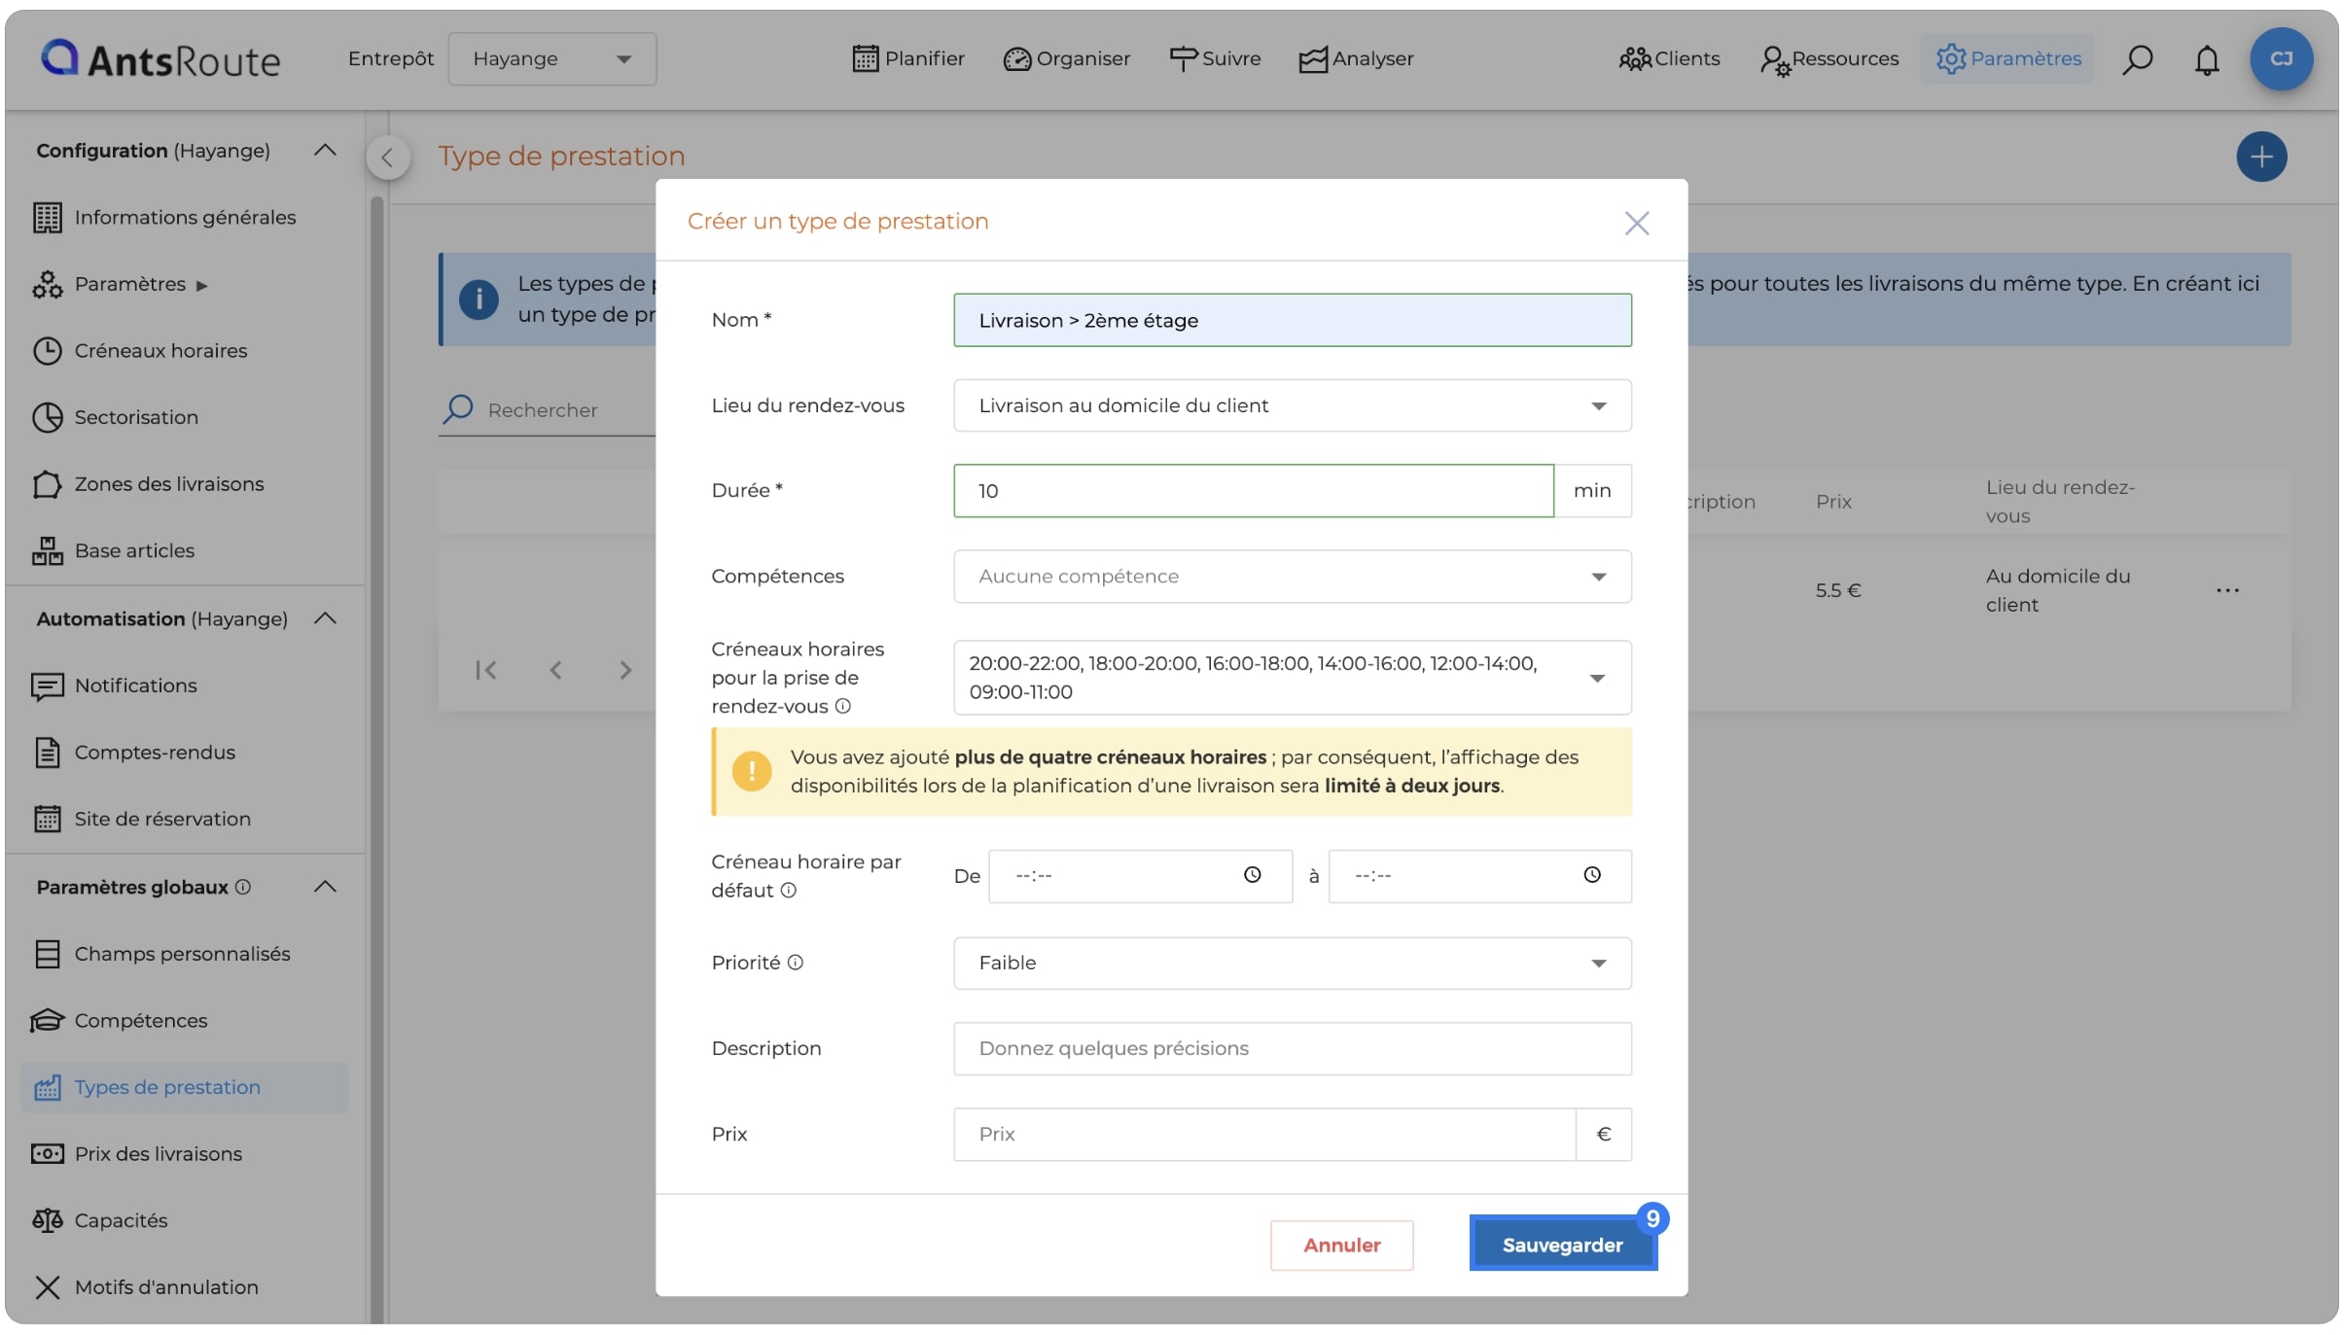Open the Analyser menu
Image resolution: width=2344 pixels, height=1335 pixels.
(x=1357, y=59)
